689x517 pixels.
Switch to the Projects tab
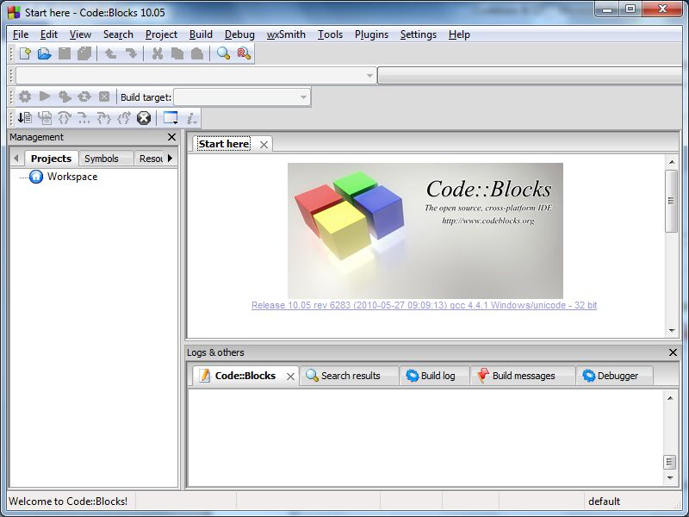51,159
